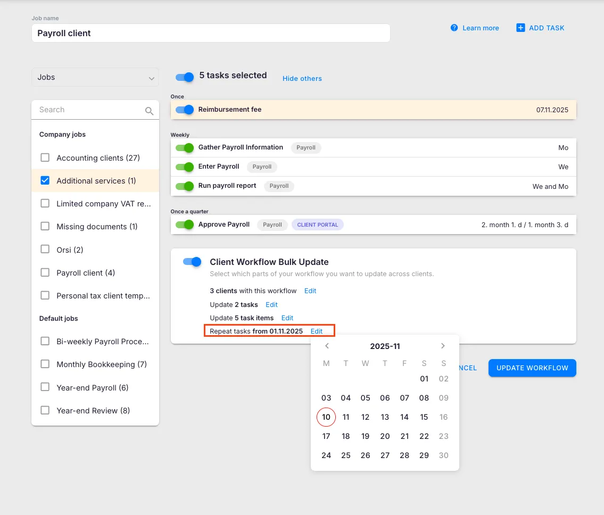Click the Hide others link
The image size is (604, 515).
302,78
